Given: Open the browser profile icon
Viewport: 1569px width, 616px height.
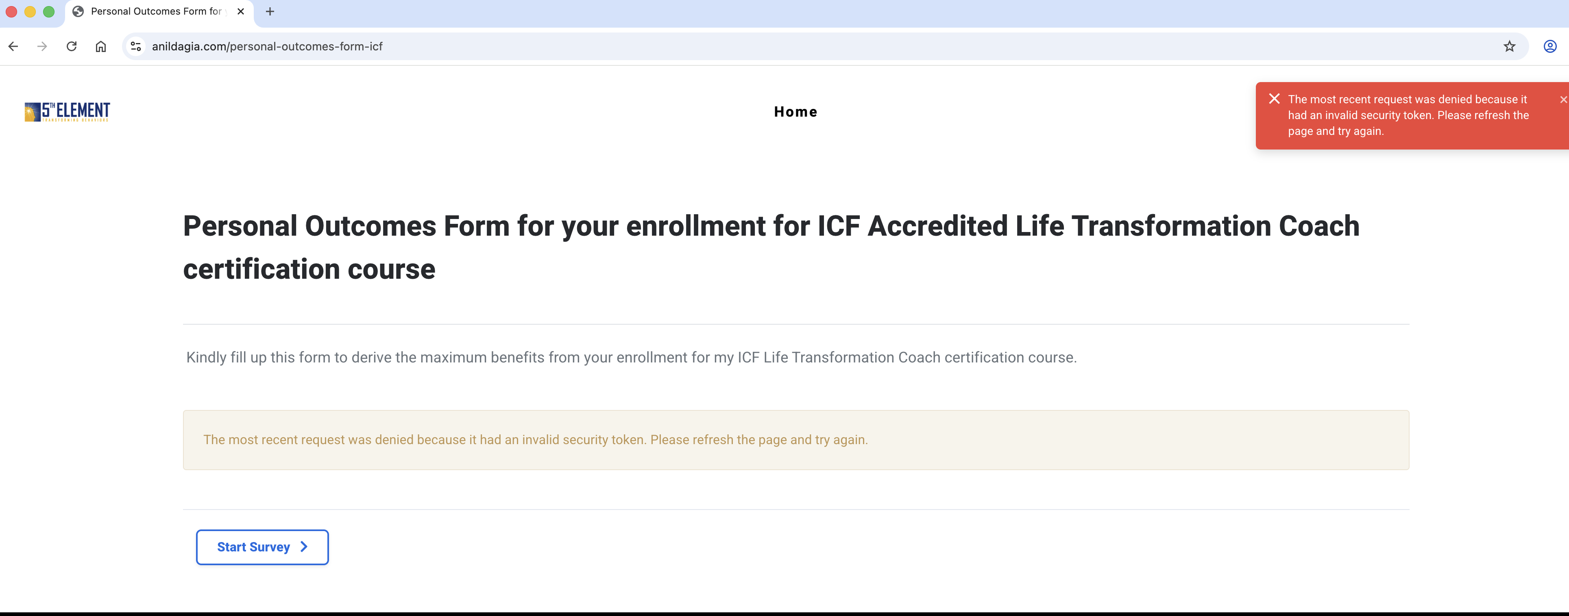Looking at the screenshot, I should [x=1550, y=46].
